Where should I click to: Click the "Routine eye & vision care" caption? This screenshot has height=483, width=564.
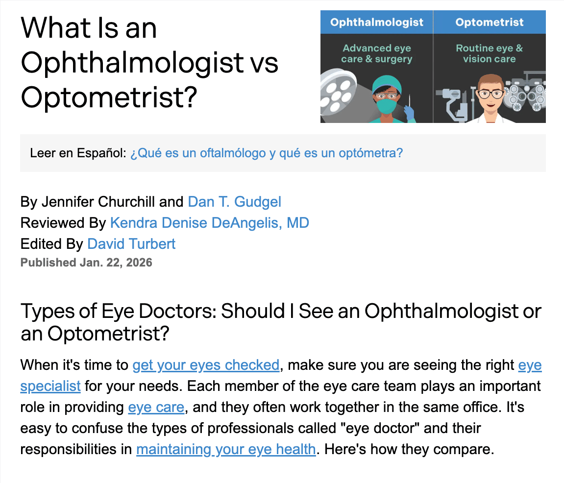[x=489, y=54]
